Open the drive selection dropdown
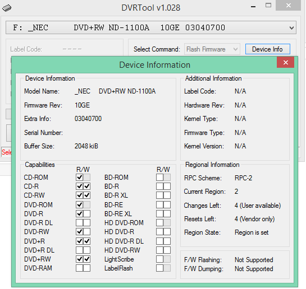 (151, 27)
